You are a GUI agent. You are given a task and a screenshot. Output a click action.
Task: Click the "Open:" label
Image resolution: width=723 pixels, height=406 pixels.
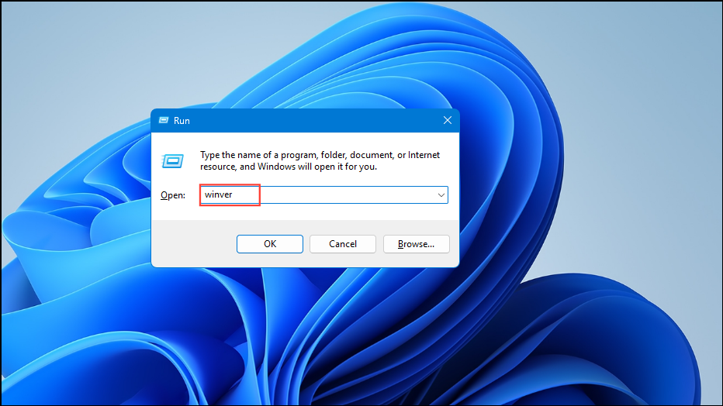pos(173,195)
